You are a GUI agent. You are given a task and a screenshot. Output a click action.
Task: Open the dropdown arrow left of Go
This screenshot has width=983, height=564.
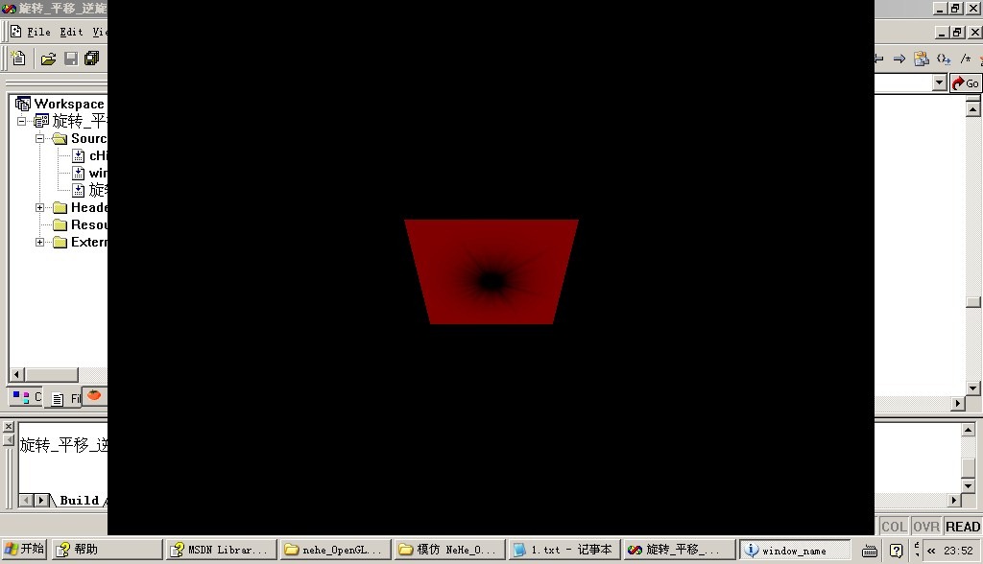pos(939,82)
